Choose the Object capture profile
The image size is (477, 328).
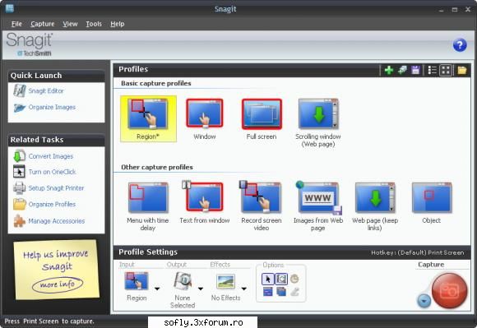click(432, 203)
